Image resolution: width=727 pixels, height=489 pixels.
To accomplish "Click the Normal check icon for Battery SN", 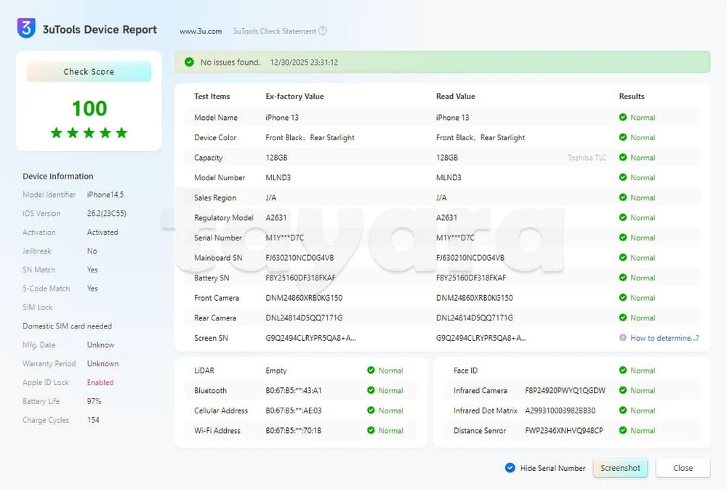I will coord(623,278).
